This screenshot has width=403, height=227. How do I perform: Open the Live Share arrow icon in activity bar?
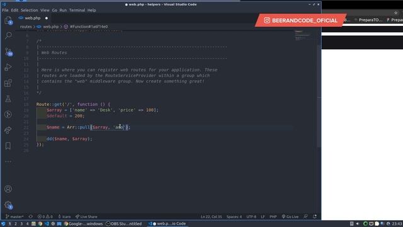[8, 131]
